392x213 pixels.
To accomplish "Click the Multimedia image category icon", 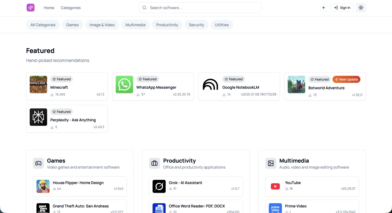I will tap(271, 163).
